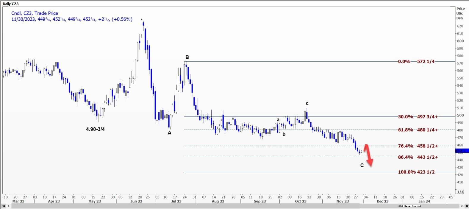469x209 pixels.
Task: Select lowercase wave label a in October
Action: pos(278,120)
